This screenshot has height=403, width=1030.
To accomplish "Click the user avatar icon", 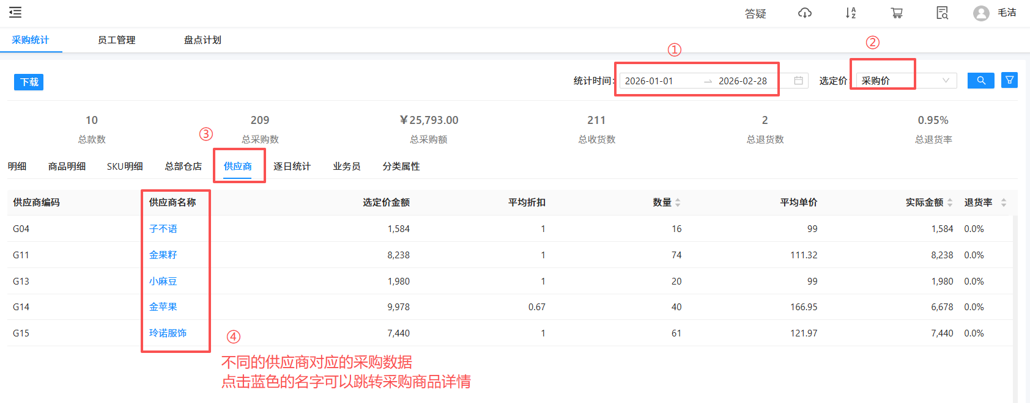I will pyautogui.click(x=981, y=13).
